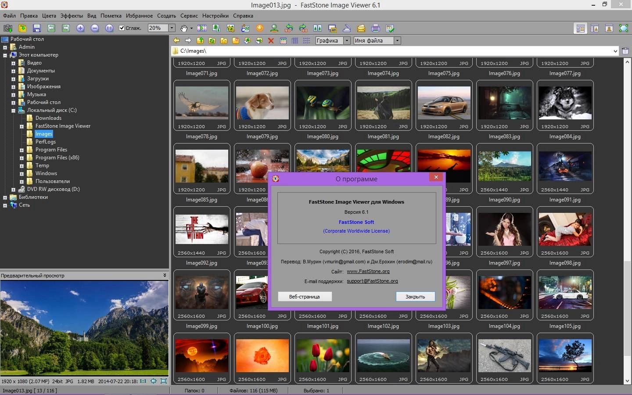Click the email envelope icon

(361, 28)
